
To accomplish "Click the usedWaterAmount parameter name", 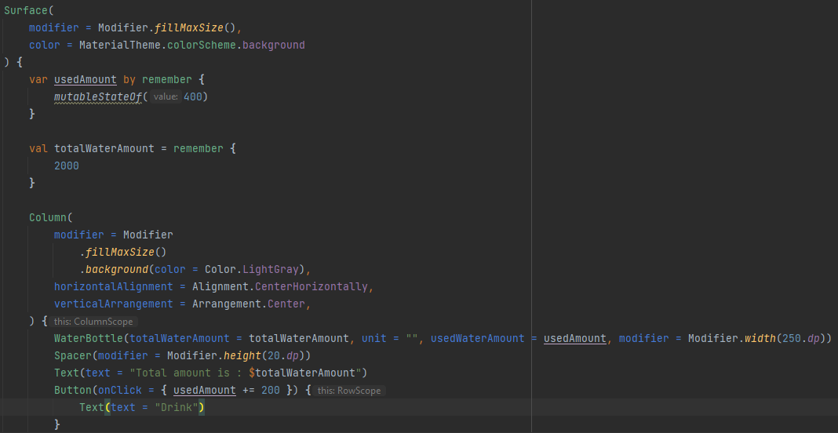I will pos(478,338).
